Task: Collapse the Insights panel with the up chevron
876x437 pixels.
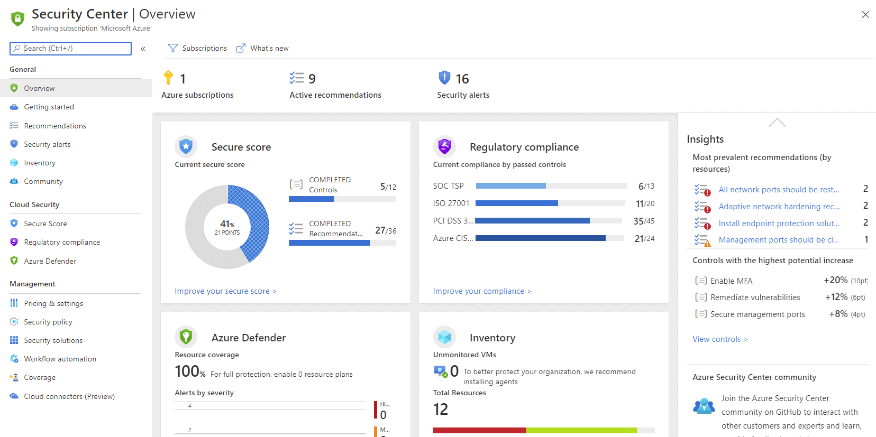Action: pyautogui.click(x=777, y=123)
